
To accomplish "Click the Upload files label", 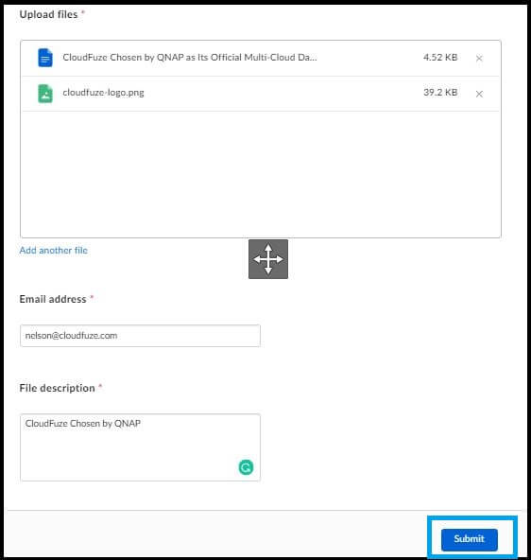I will pyautogui.click(x=48, y=14).
